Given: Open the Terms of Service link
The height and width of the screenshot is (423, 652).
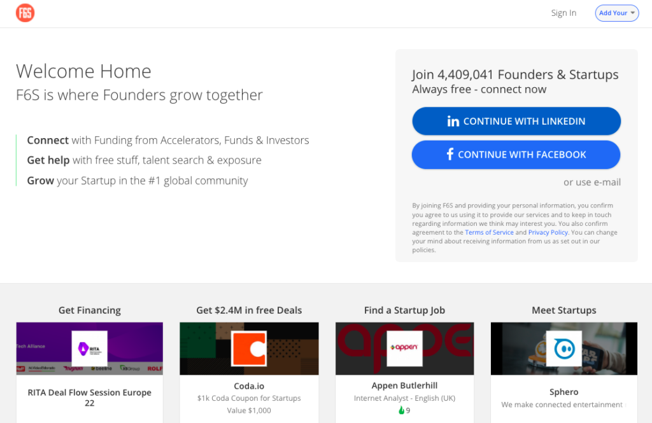Looking at the screenshot, I should tap(489, 232).
